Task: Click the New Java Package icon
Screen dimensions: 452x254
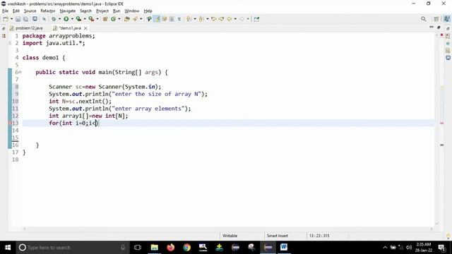Action: pyautogui.click(x=105, y=19)
